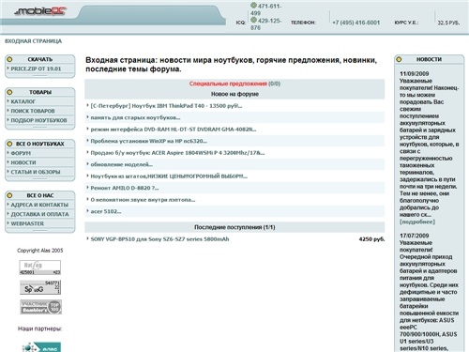The width and height of the screenshot is (469, 352).
Task: Open IBM ThinkPad T40 forum topic
Action: 166,106
